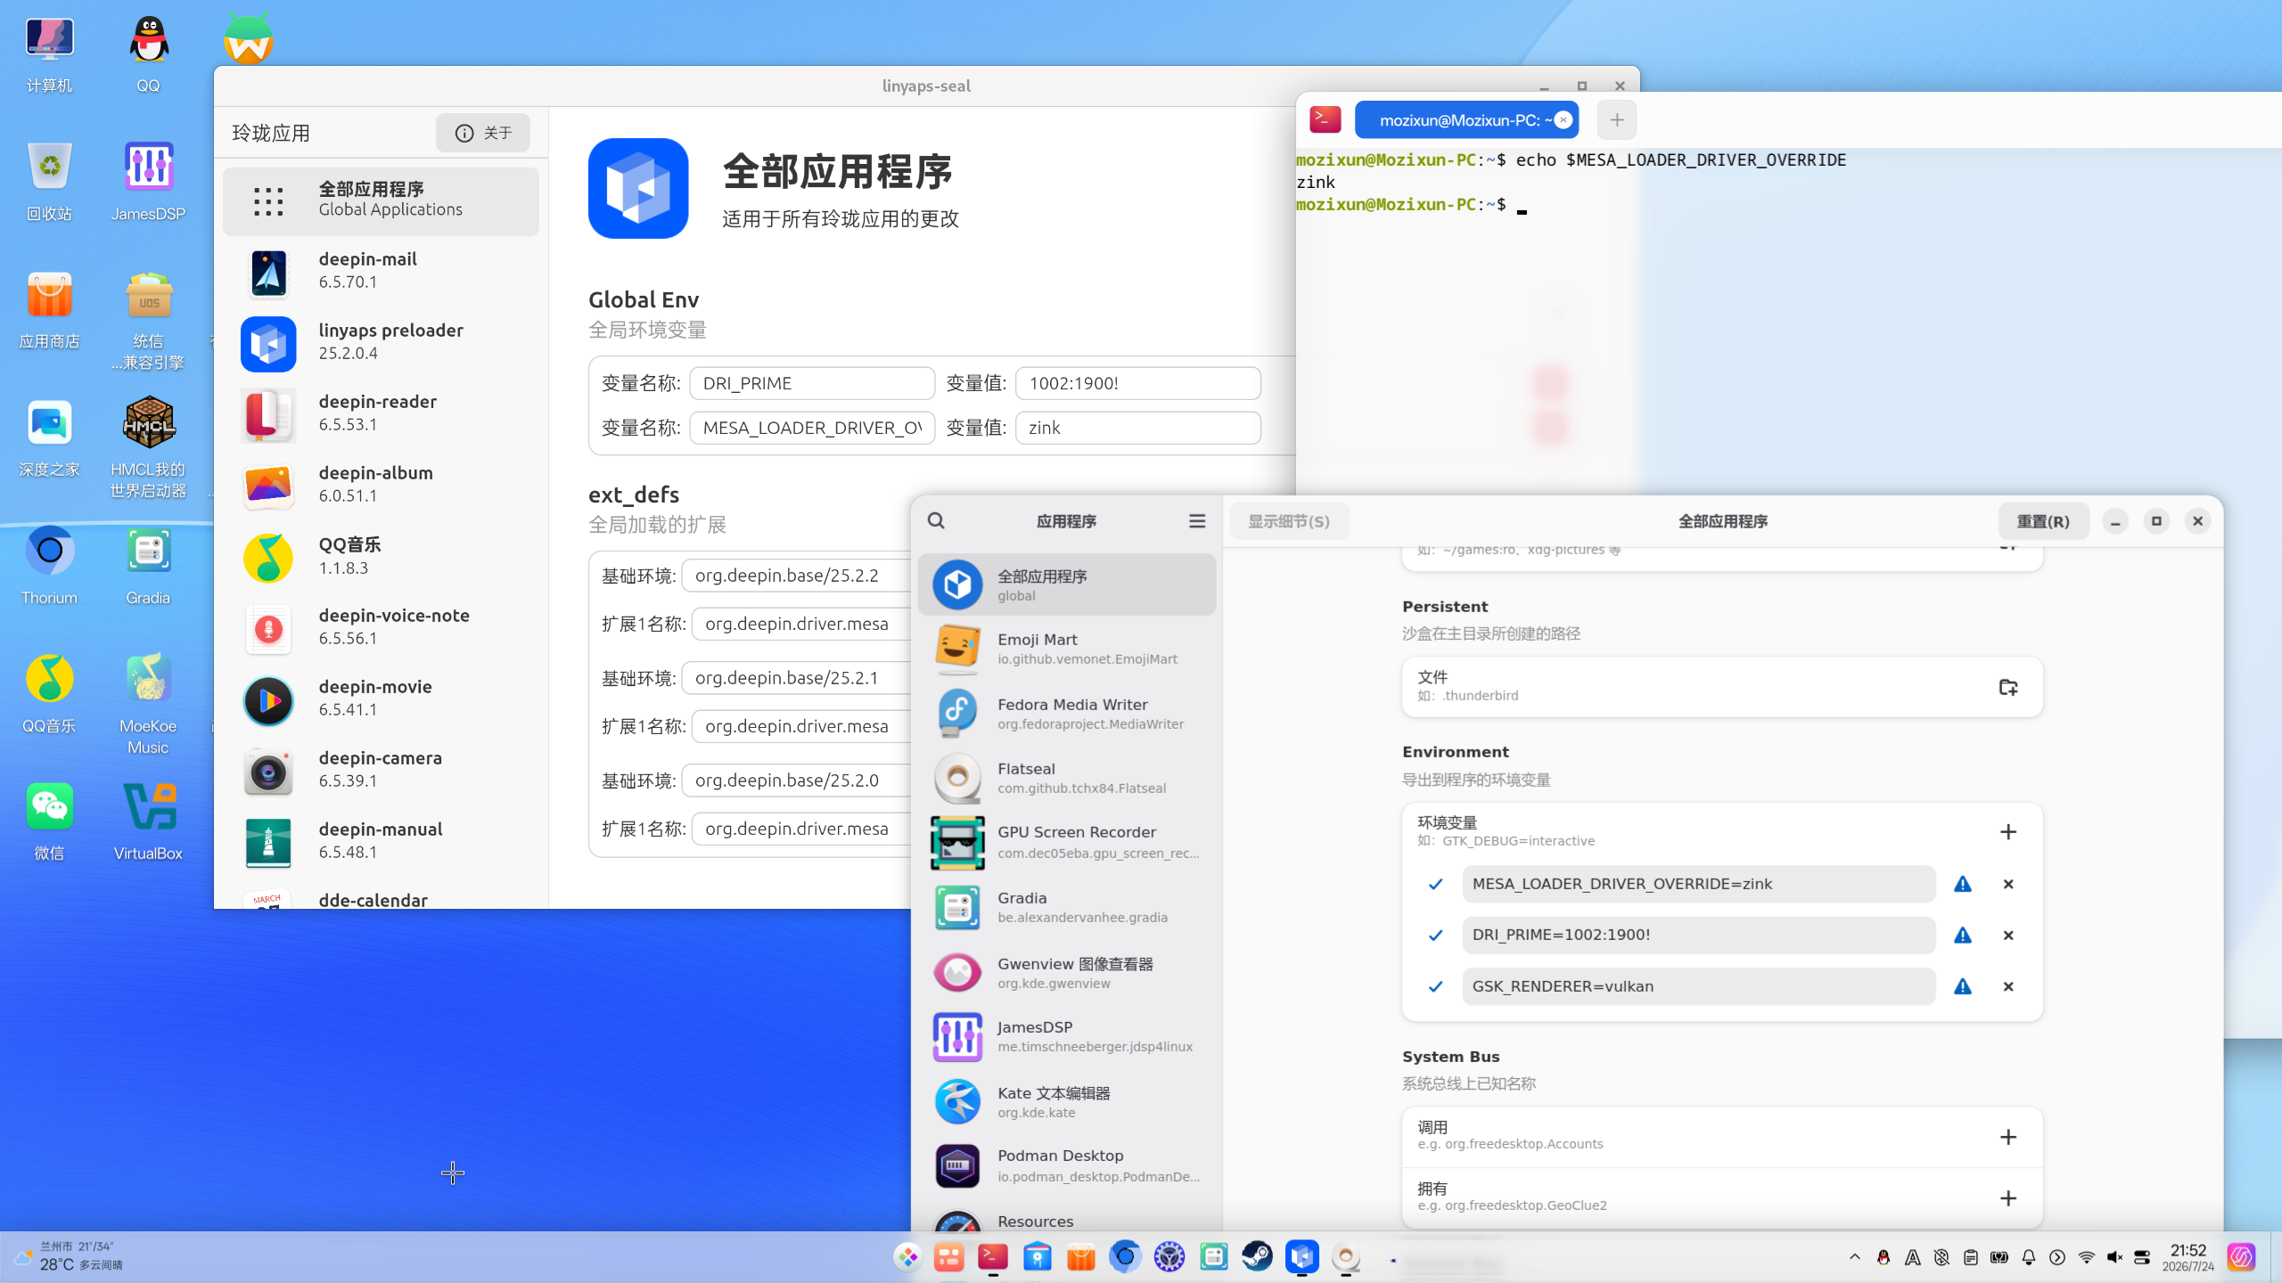
Task: Select linyaps preloader in linyaps-seal sidebar
Action: [x=381, y=342]
